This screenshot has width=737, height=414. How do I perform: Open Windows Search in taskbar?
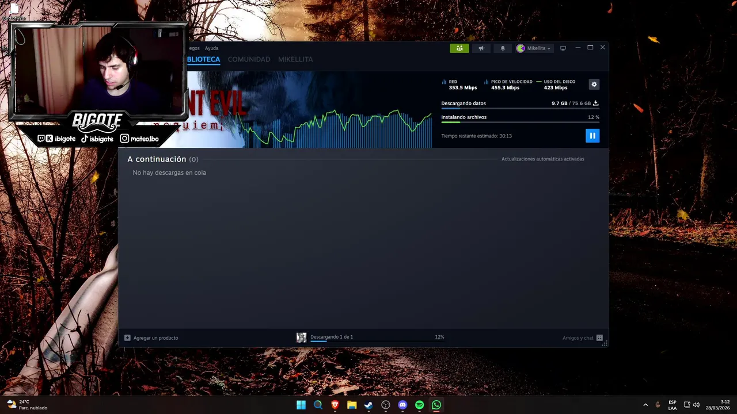(318, 405)
